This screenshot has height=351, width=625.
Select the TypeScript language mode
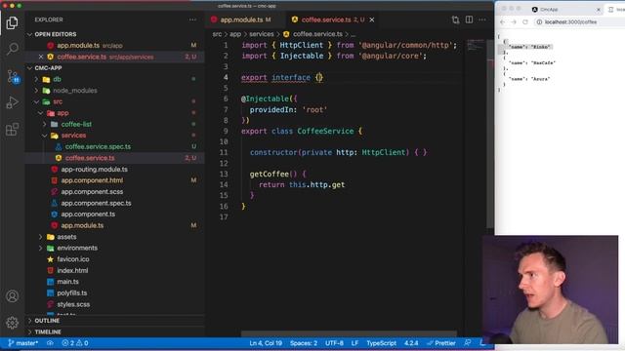tap(381, 343)
